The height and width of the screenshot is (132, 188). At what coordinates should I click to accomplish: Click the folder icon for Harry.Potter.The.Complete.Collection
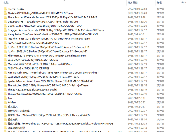point(5,34)
